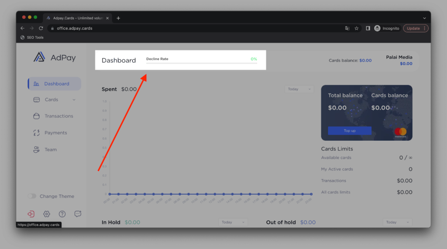Click the translate page icon in address bar

(x=347, y=28)
